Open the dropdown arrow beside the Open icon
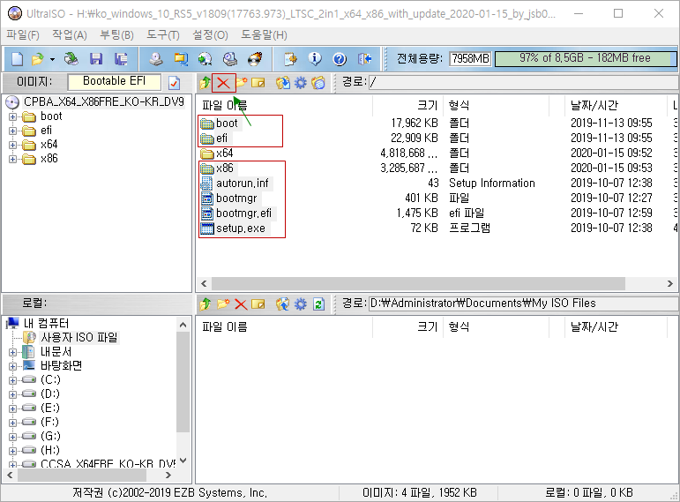Image resolution: width=680 pixels, height=502 pixels. pos(52,59)
